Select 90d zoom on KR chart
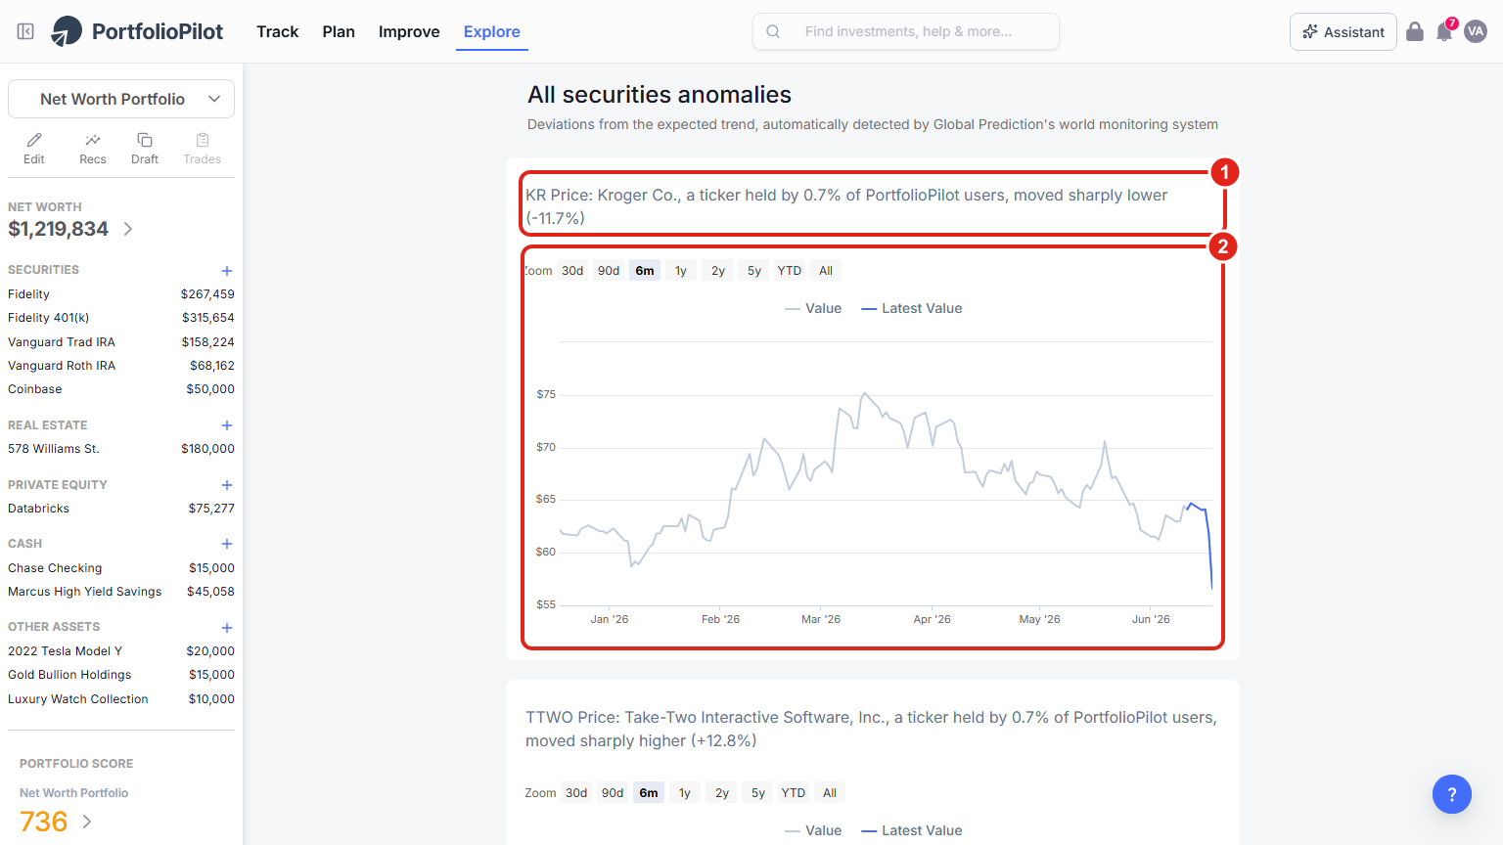1503x845 pixels. (609, 271)
